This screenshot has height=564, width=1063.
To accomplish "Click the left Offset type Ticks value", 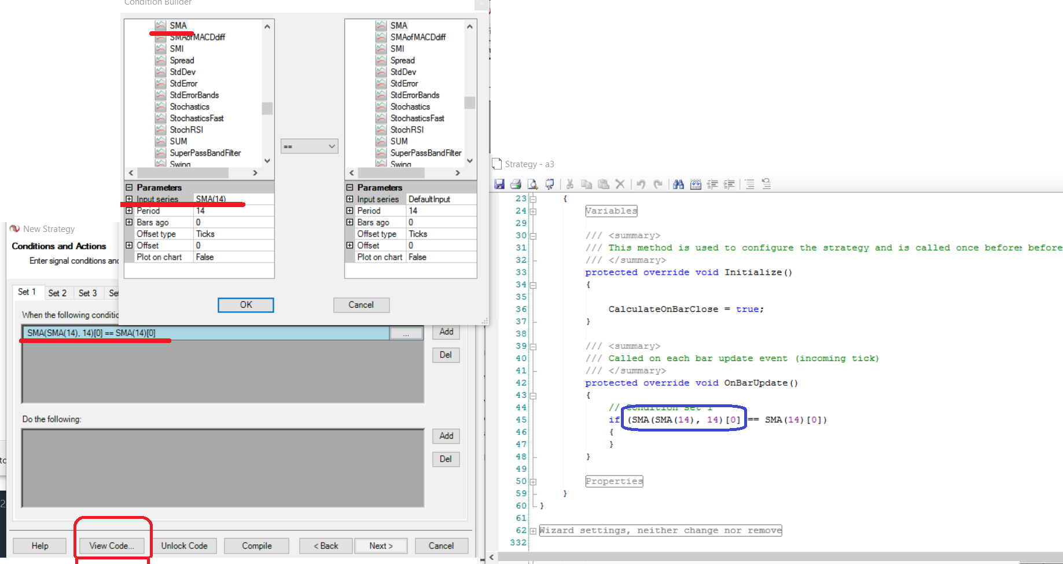I will click(233, 234).
